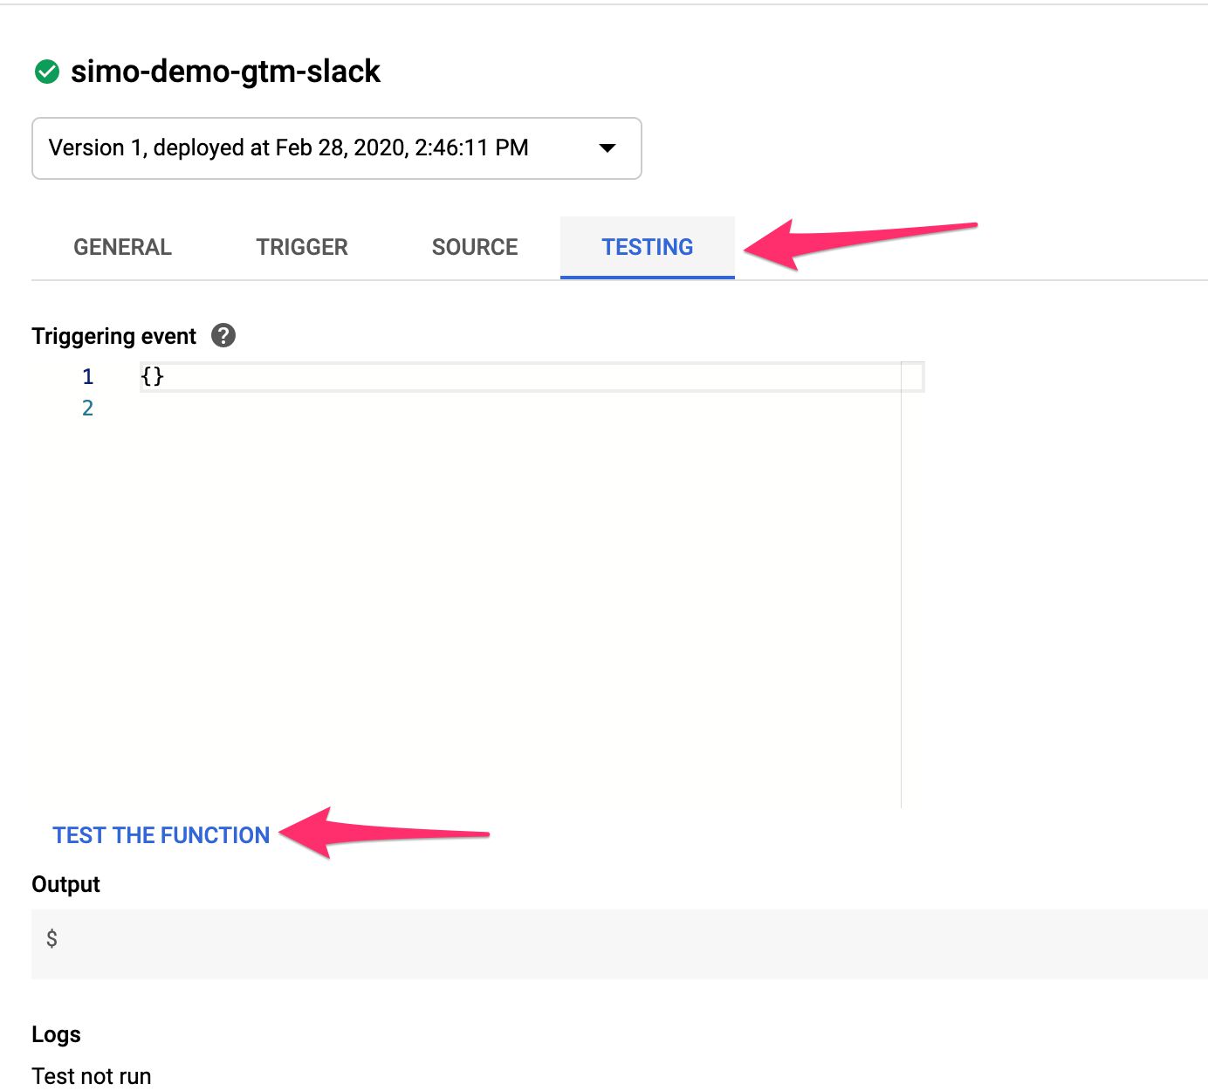Select the TESTING tab
The image size is (1208, 1091).
(648, 248)
